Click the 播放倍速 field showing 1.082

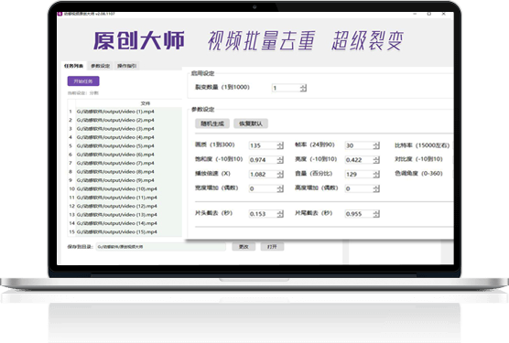click(x=263, y=174)
